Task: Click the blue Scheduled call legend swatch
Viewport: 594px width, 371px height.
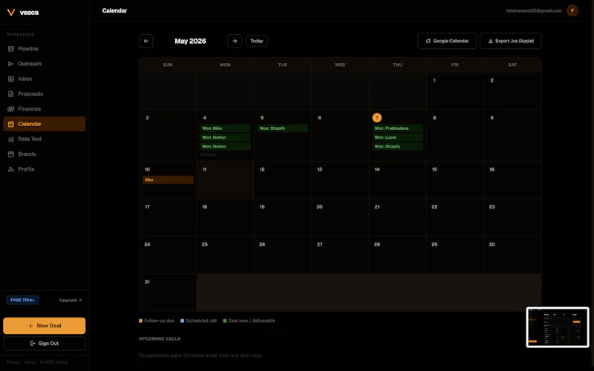Action: coord(182,321)
